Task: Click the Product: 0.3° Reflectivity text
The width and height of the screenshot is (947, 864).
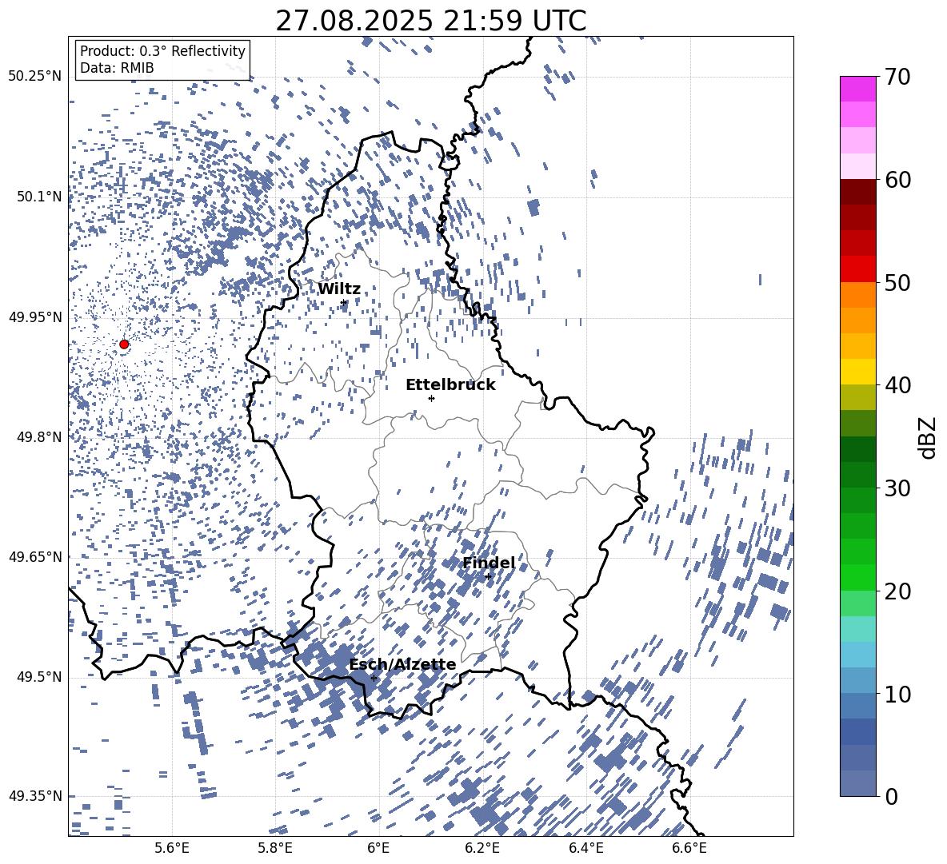Action: (162, 51)
